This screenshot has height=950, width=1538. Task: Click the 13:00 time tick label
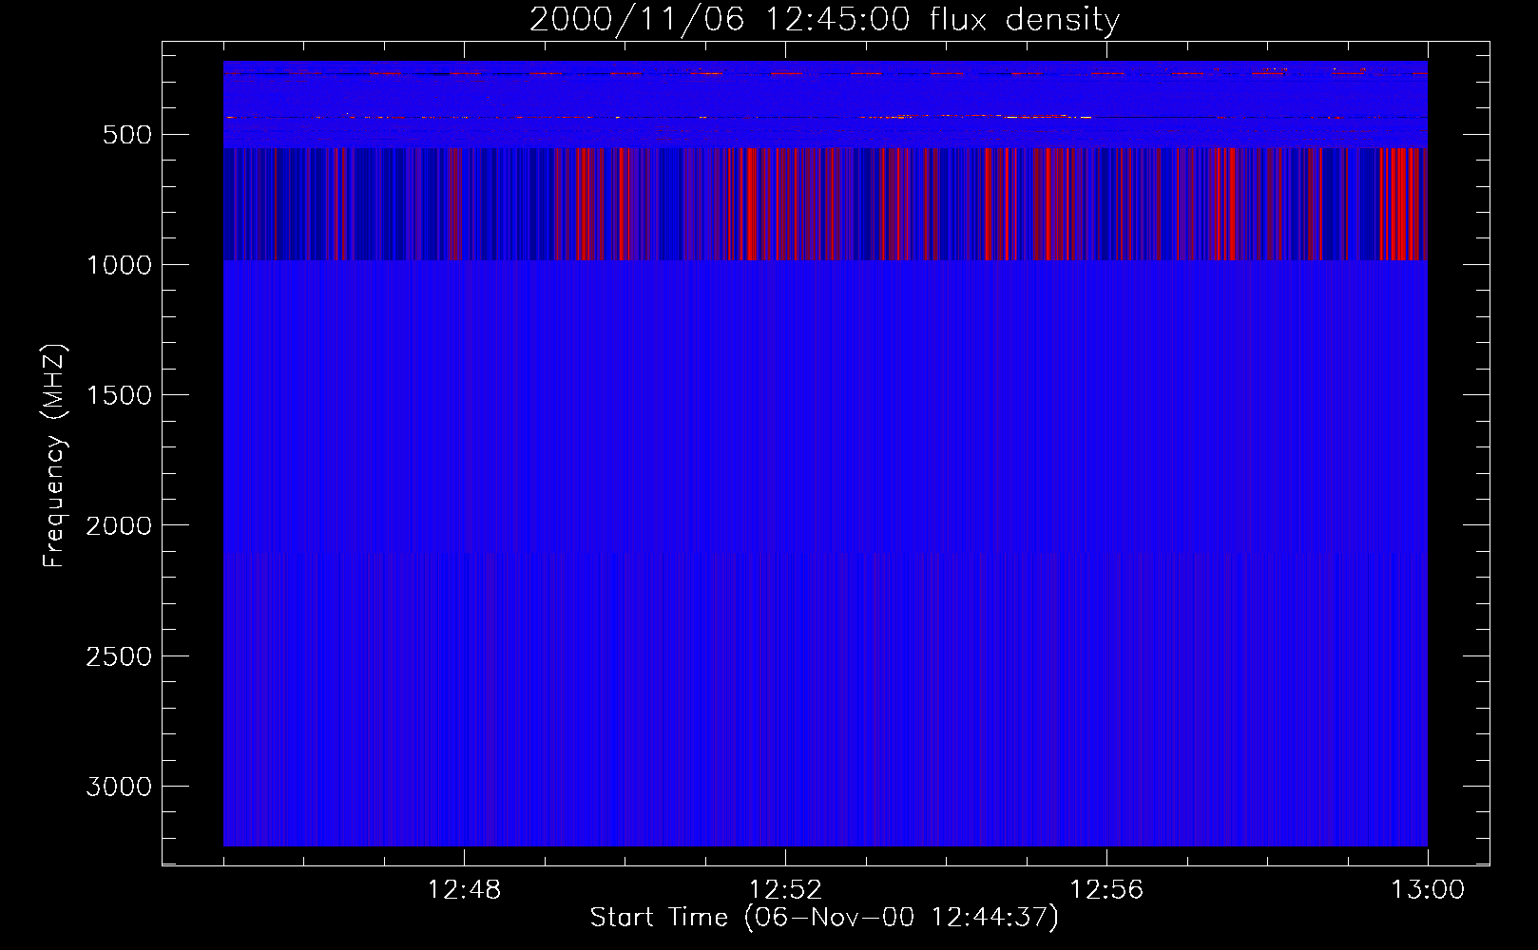1428,890
